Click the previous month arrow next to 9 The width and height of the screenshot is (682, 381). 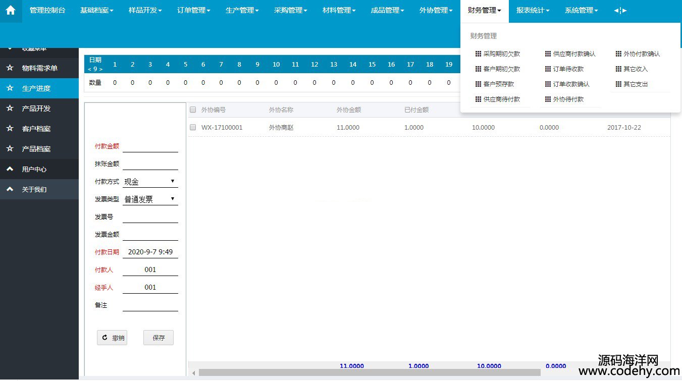(x=89, y=69)
